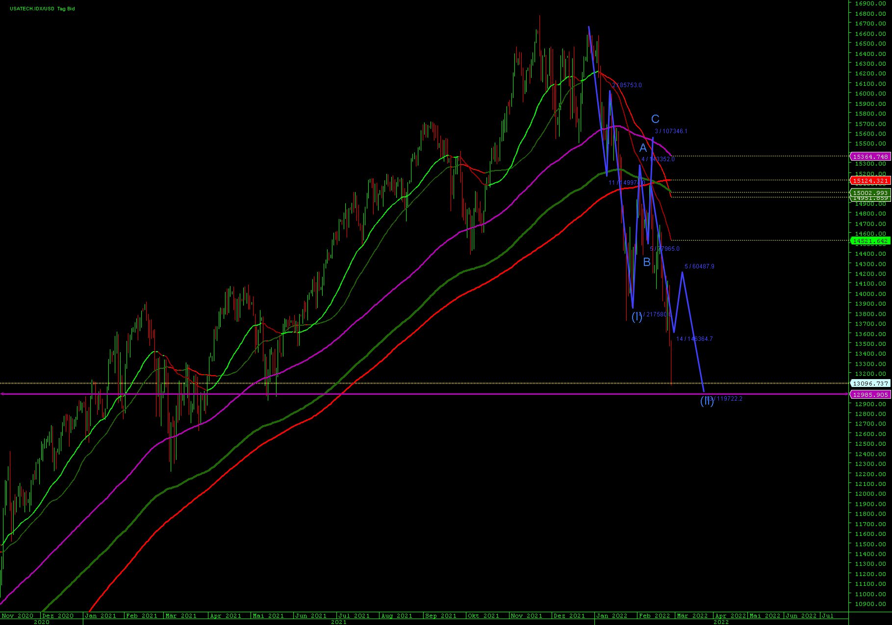Click the Jan 2021 label on time axis
This screenshot has height=625, width=892.
point(101,616)
